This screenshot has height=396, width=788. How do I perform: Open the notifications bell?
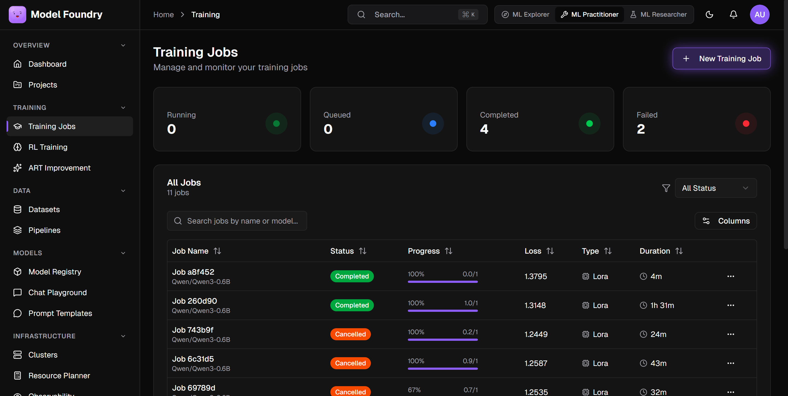pyautogui.click(x=733, y=14)
